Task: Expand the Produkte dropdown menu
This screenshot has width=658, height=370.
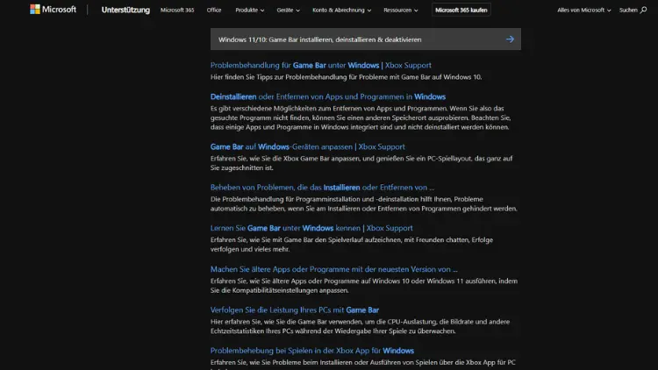Action: coord(250,10)
